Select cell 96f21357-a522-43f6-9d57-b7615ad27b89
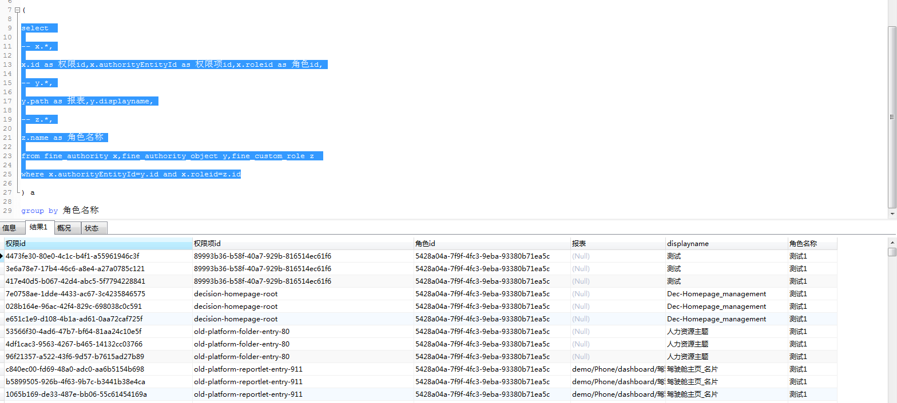 (x=98, y=357)
